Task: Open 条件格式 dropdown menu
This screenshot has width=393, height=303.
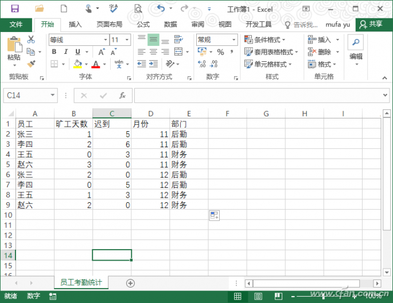Action: (264, 40)
